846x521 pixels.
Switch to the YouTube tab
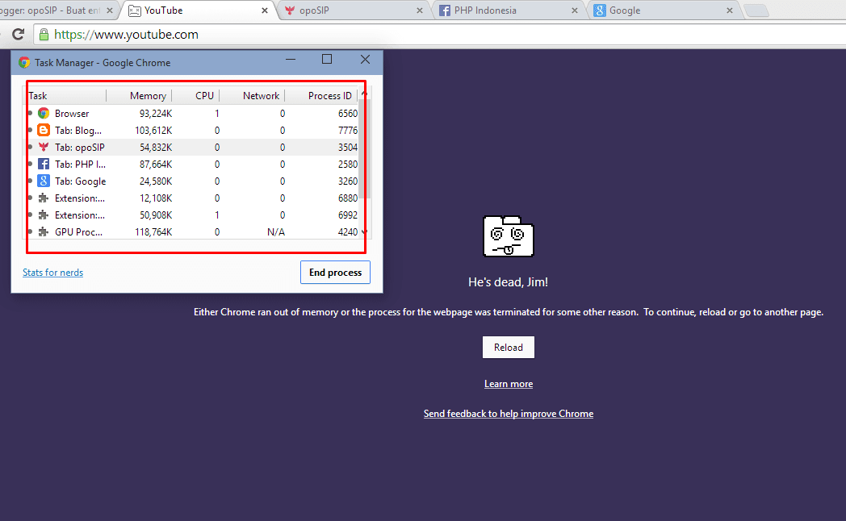(x=199, y=10)
